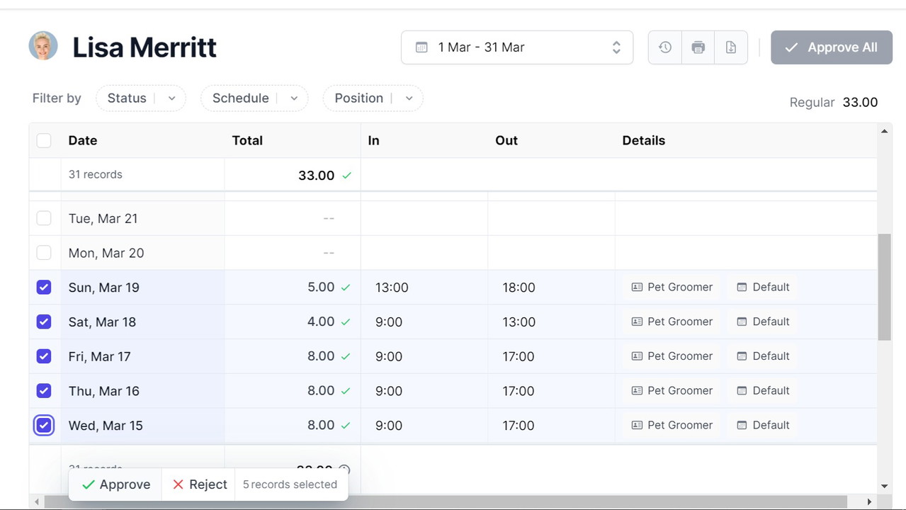Click the calendar icon in date range picker
The height and width of the screenshot is (510, 906).
point(421,47)
